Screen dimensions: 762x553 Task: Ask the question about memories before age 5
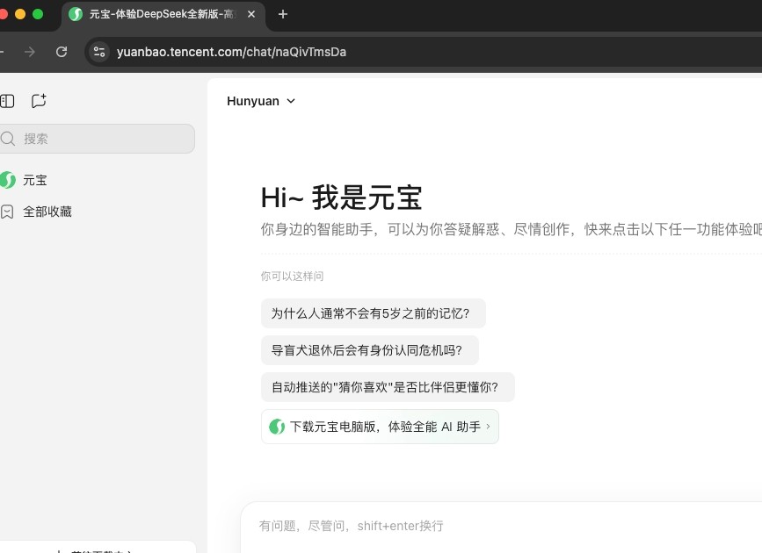pyautogui.click(x=373, y=313)
